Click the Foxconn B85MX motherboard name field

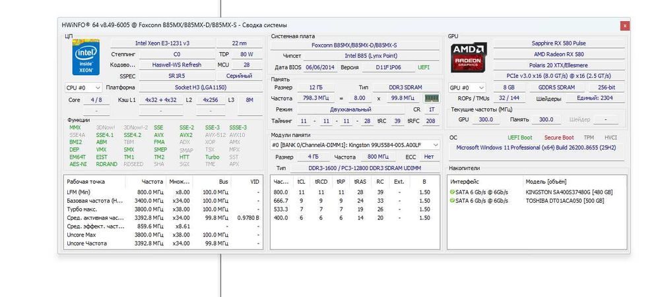tap(354, 45)
